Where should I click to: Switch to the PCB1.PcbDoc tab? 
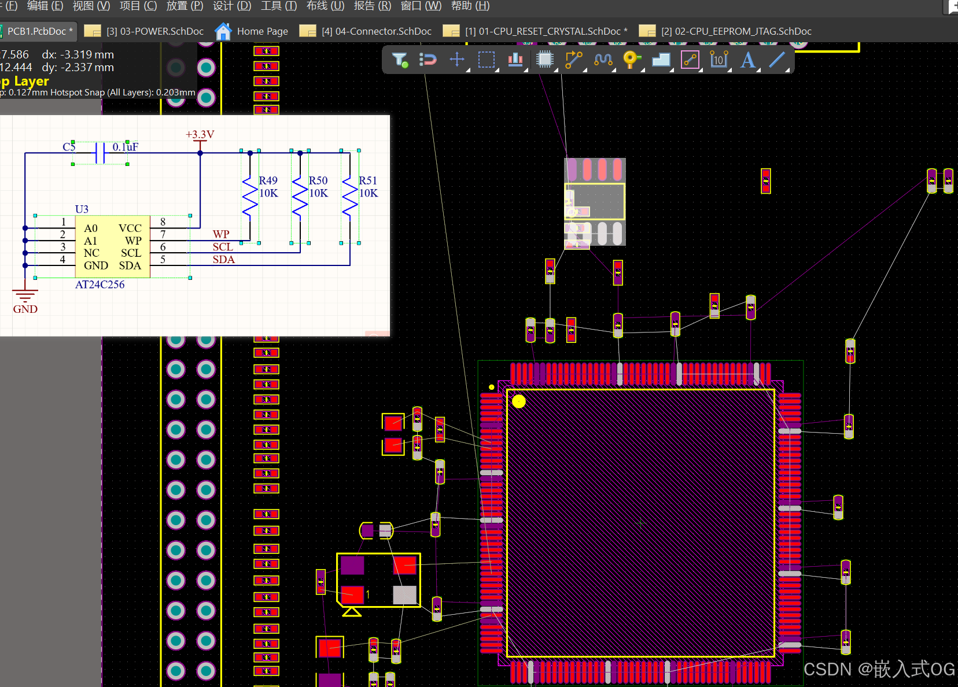point(38,31)
